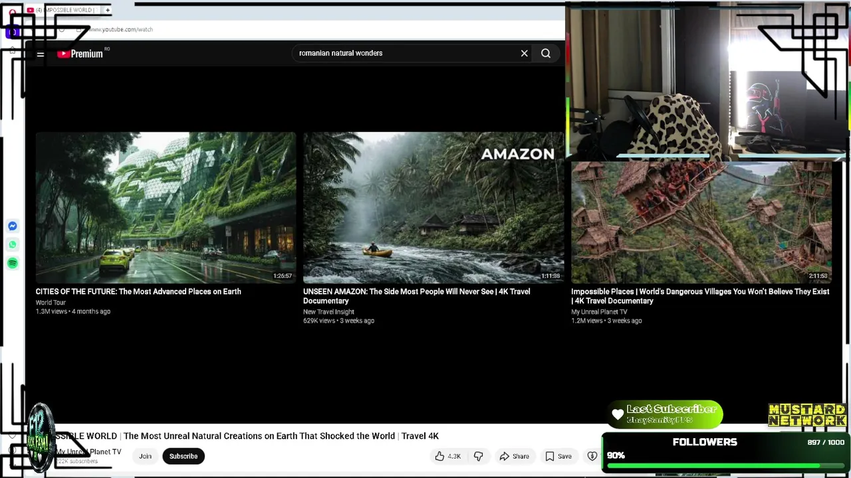Open the 'Impossible Places' treehouse thumbnail

pos(701,222)
